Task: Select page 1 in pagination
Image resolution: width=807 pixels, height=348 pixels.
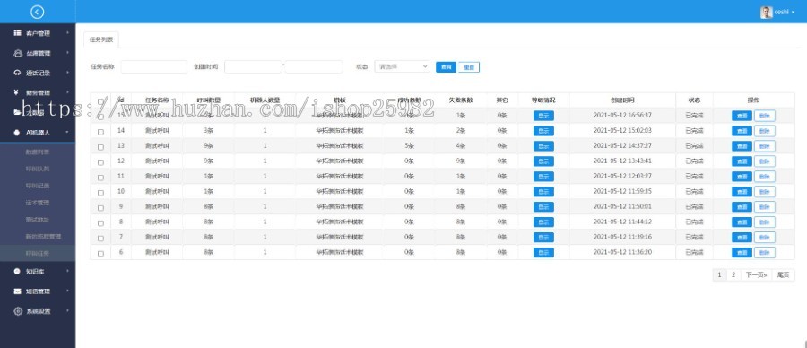Action: tap(719, 274)
